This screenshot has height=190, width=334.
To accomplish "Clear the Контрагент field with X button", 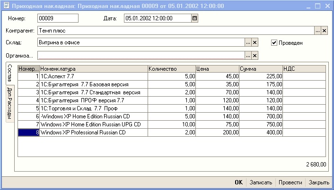I will (x=324, y=31).
